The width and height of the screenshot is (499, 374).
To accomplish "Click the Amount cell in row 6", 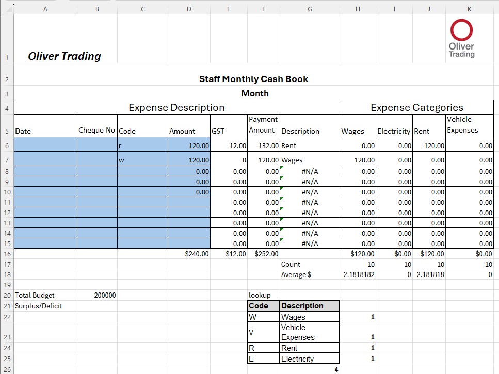I will (x=189, y=145).
